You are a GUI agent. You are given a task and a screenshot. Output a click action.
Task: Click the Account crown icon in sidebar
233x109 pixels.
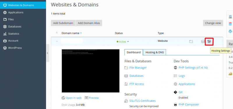pos(5,41)
